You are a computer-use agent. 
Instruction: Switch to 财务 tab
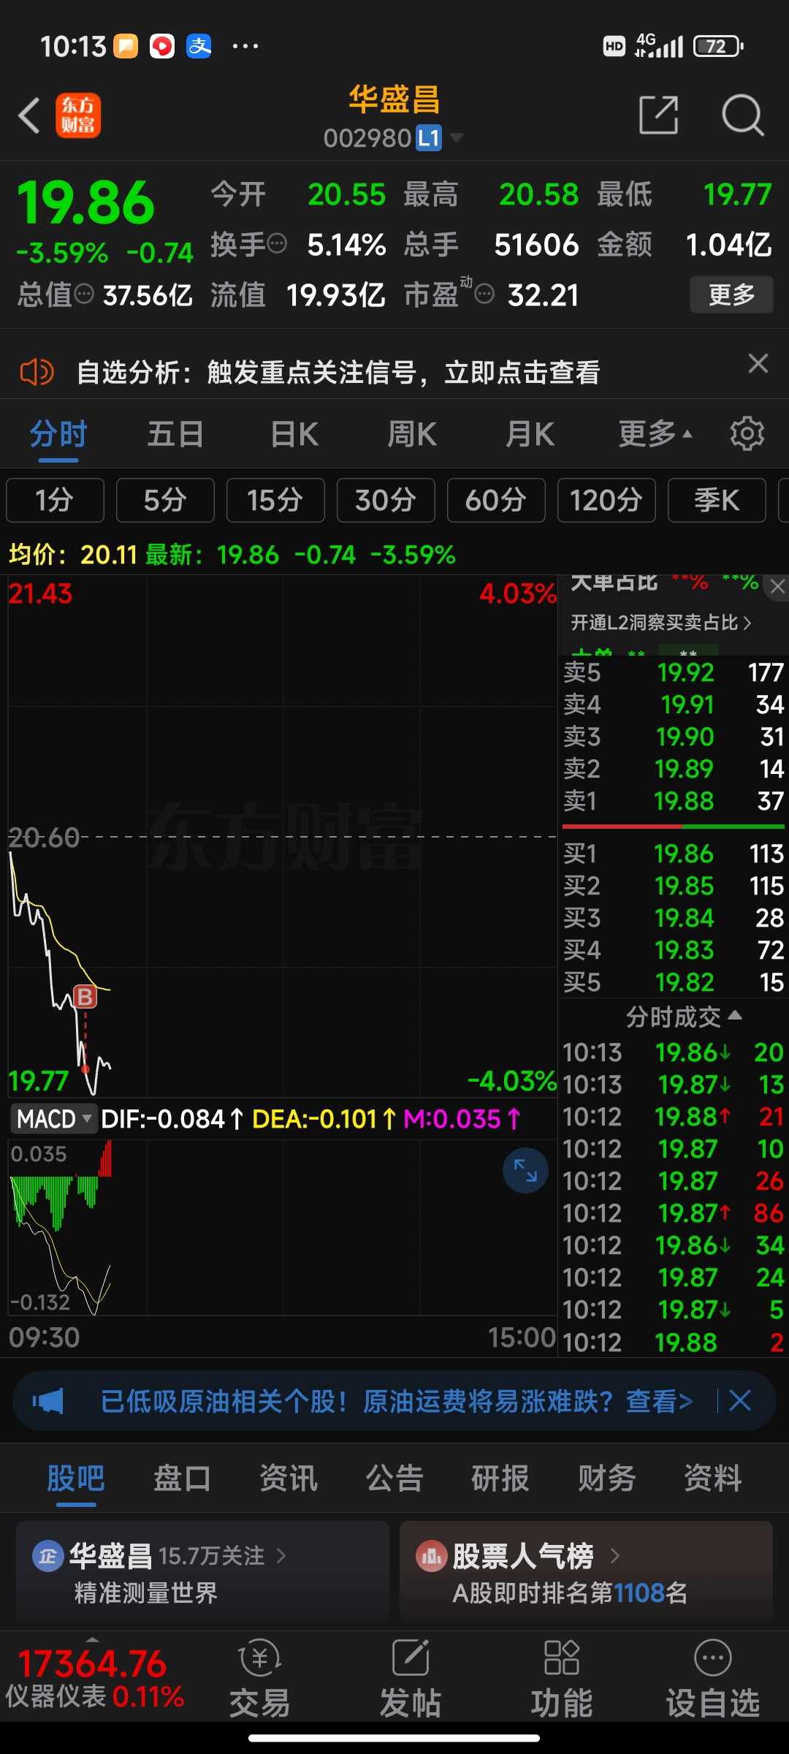pos(606,1478)
